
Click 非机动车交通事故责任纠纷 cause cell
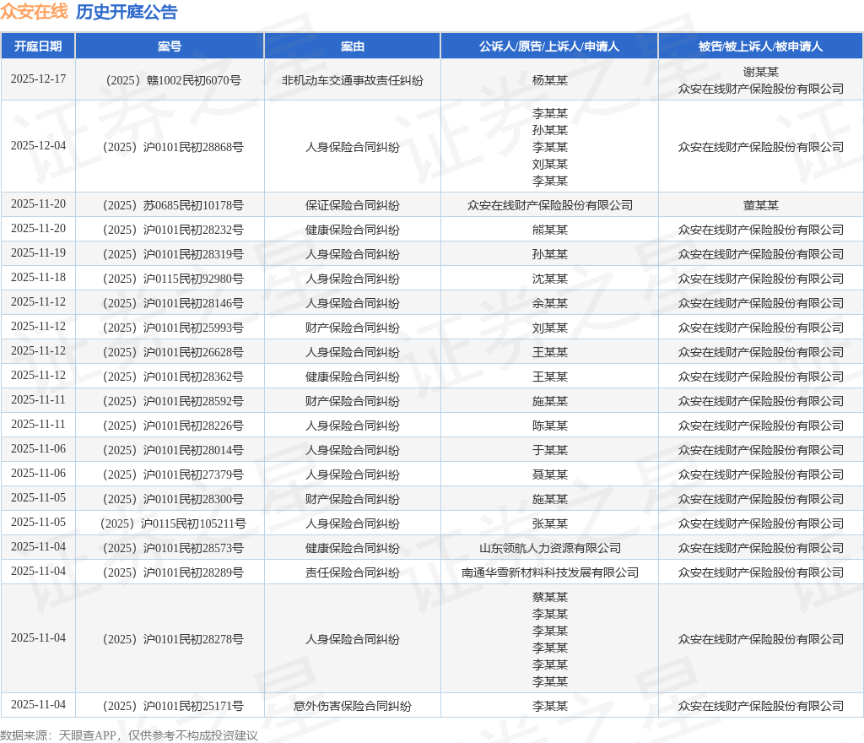(x=352, y=80)
